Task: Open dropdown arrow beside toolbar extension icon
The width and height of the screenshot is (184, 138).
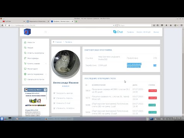Action: point(177,25)
